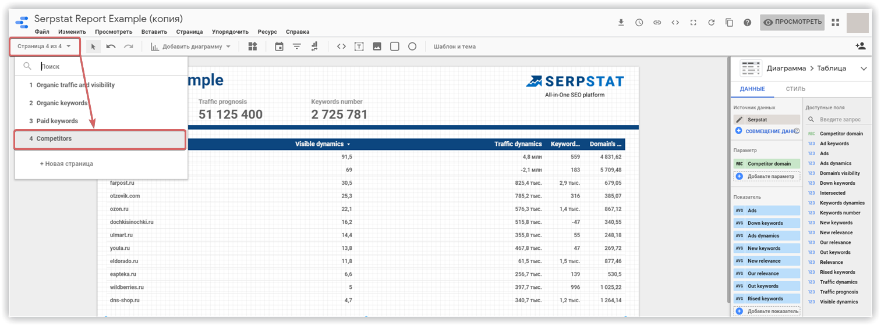The image size is (881, 326).
Task: Click the 'Intersected' available field
Action: 833,193
